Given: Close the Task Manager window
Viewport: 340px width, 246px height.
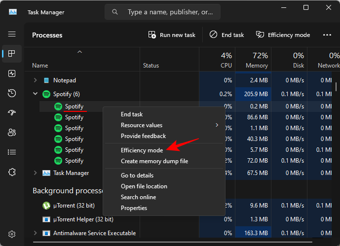Looking at the screenshot, I should [x=329, y=7].
